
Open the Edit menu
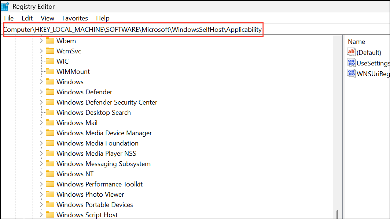tap(27, 18)
